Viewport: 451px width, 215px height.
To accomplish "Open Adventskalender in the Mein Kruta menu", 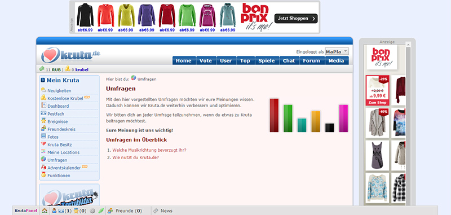I will (64, 168).
